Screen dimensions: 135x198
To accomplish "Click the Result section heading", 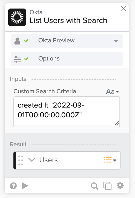I will point(18,144).
